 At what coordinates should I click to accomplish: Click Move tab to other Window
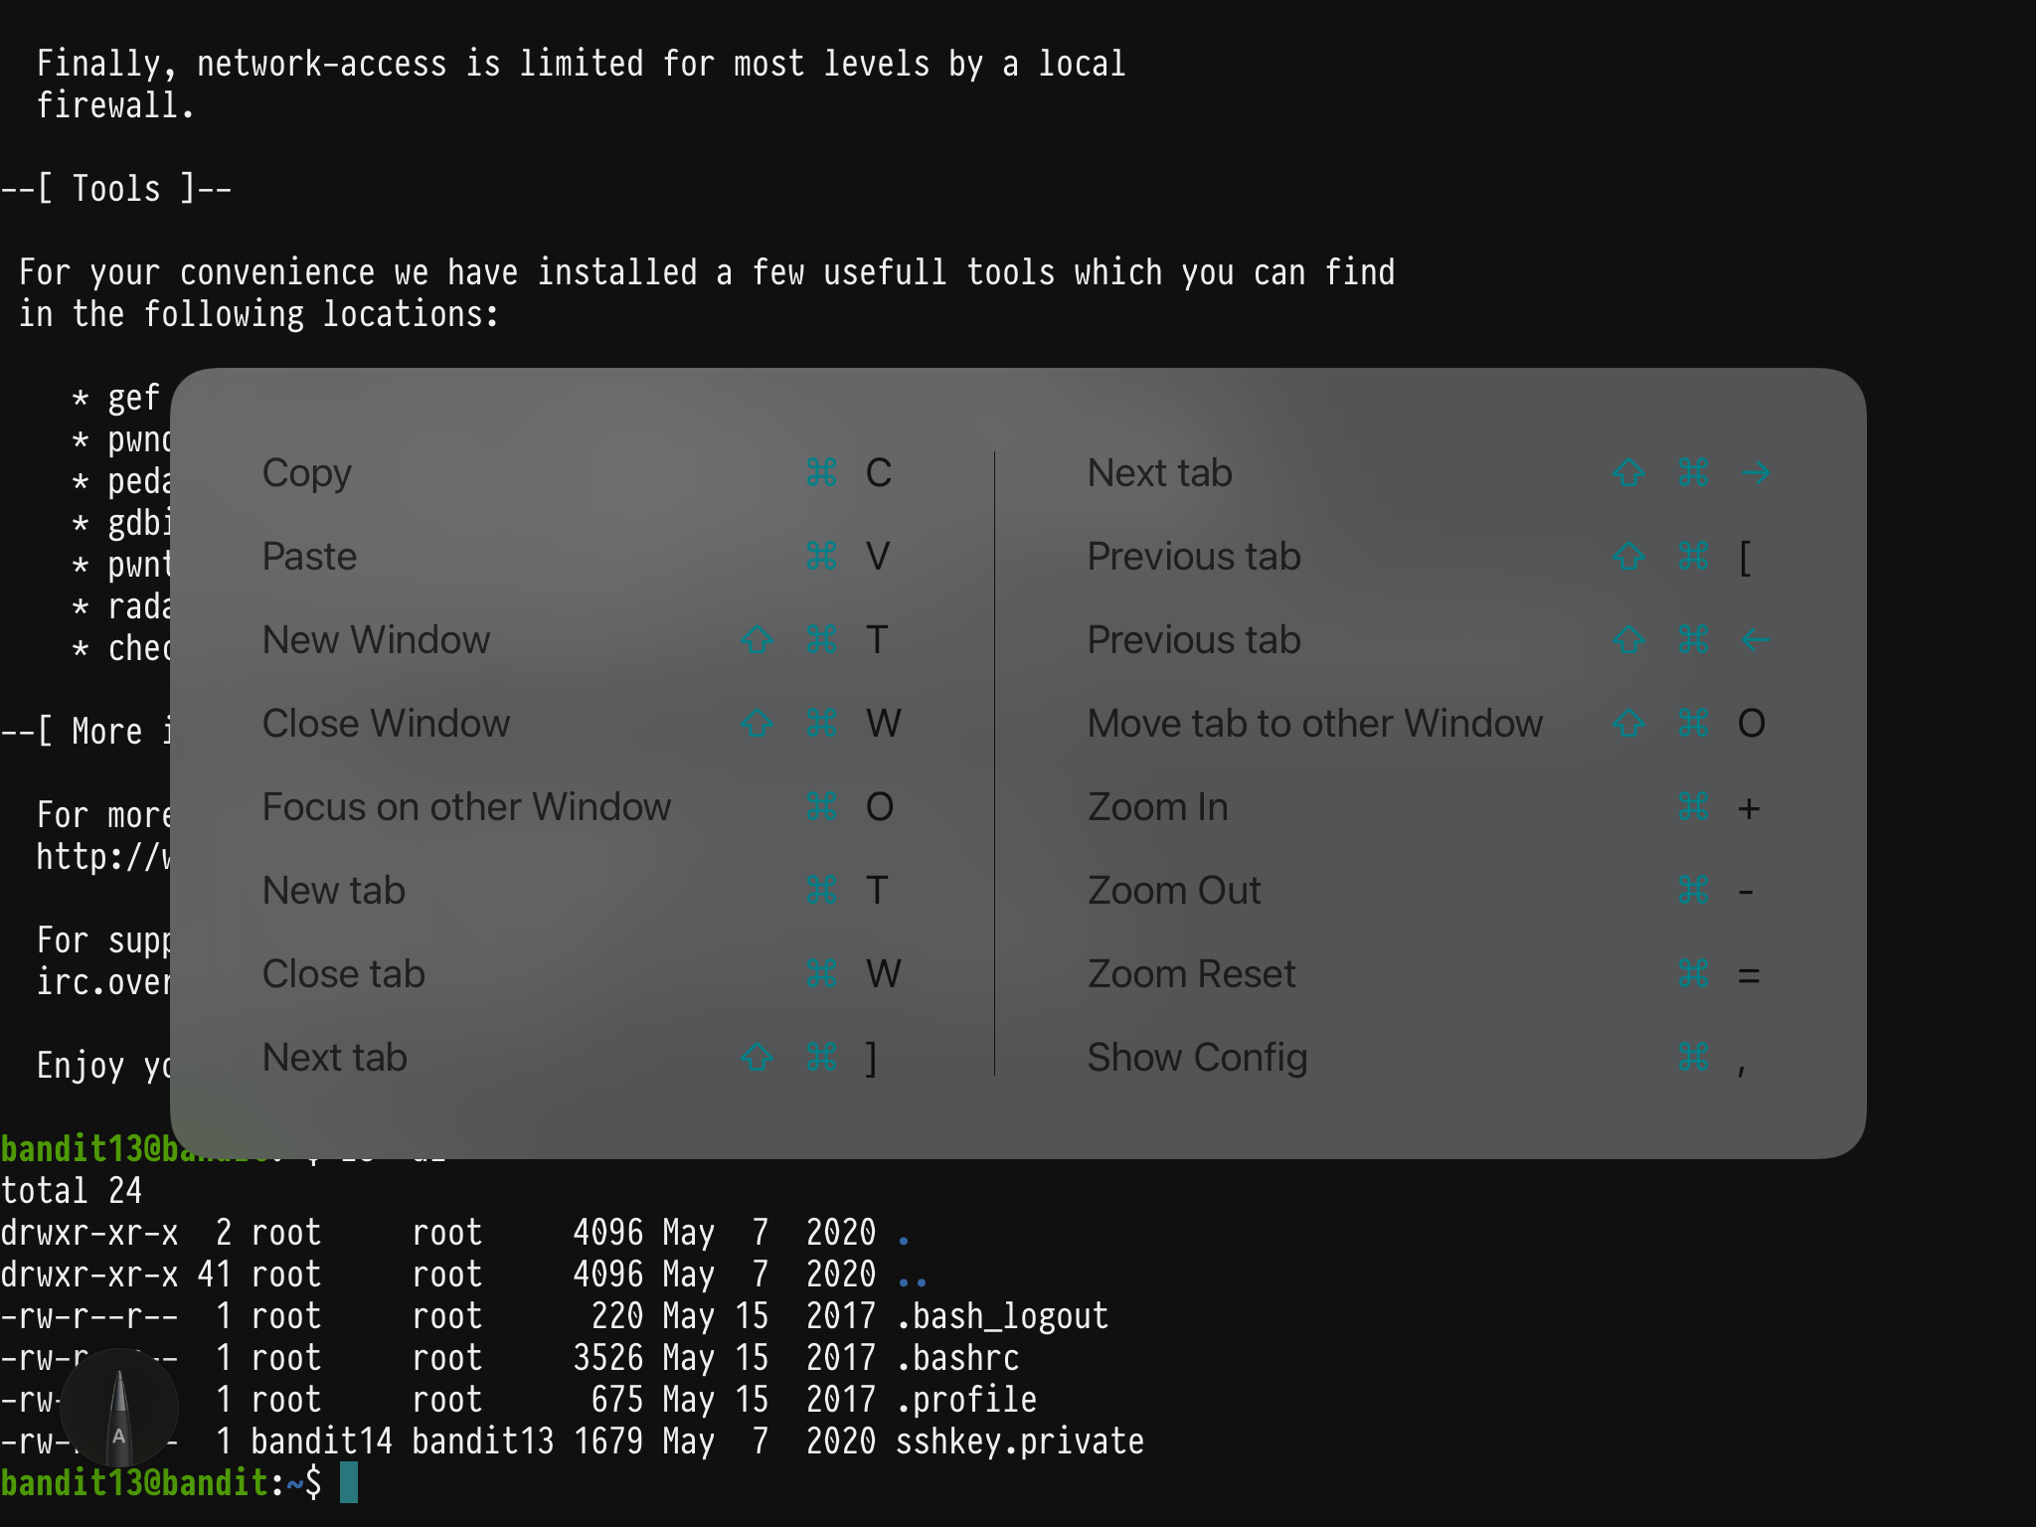(1314, 724)
